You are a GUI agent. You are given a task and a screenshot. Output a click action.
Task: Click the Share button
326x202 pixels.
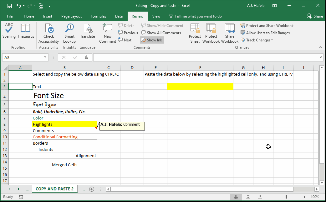tap(315, 16)
